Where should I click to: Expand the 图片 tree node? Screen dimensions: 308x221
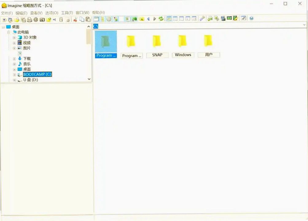coord(14,48)
